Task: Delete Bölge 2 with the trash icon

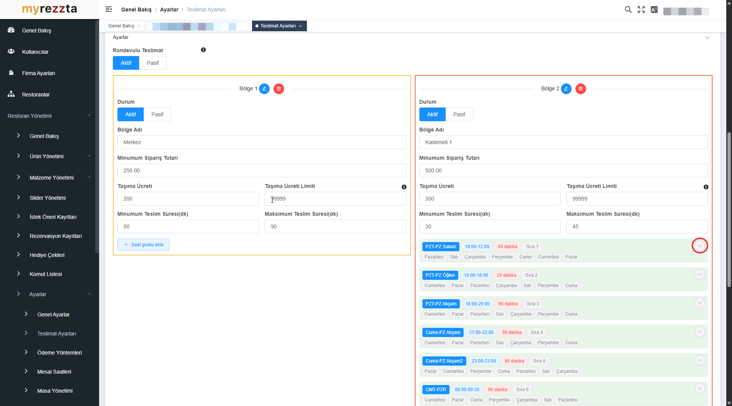Action: click(581, 89)
